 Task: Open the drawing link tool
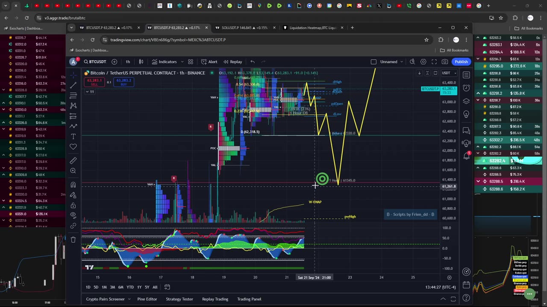[73, 226]
